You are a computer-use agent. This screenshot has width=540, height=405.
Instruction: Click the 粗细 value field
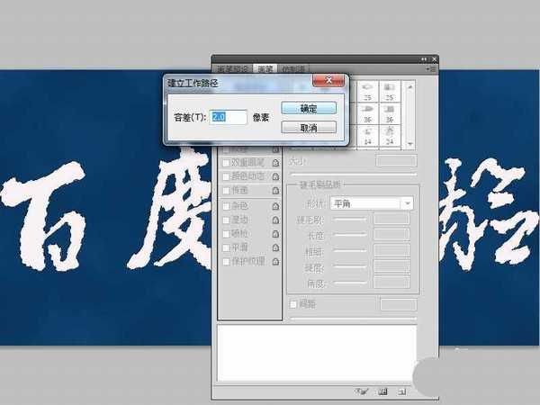[391, 250]
